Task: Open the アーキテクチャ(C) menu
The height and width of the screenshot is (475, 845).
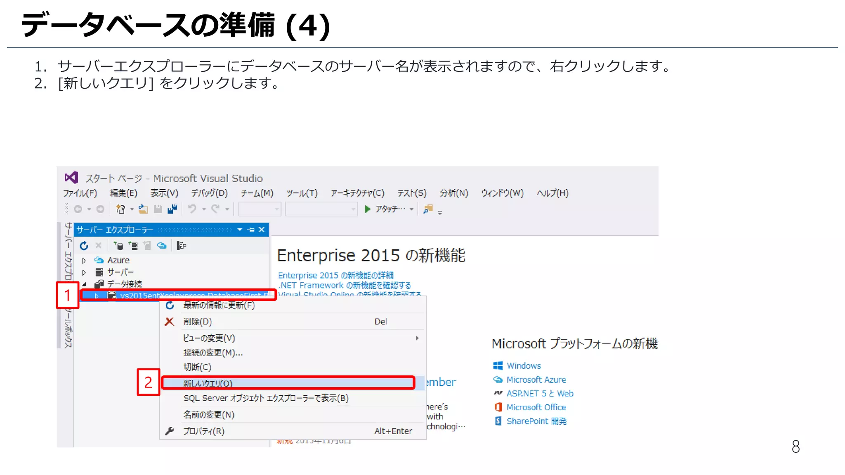Action: point(357,193)
